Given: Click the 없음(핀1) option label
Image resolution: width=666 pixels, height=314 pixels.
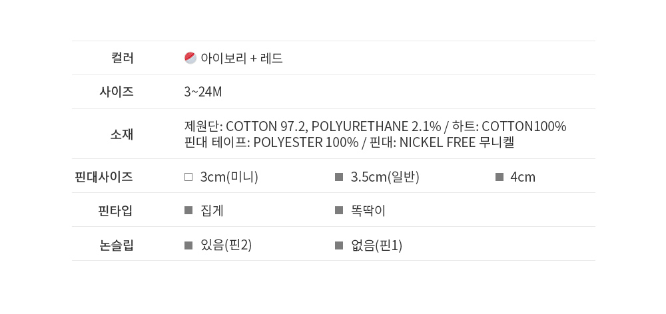Looking at the screenshot, I should (x=376, y=245).
